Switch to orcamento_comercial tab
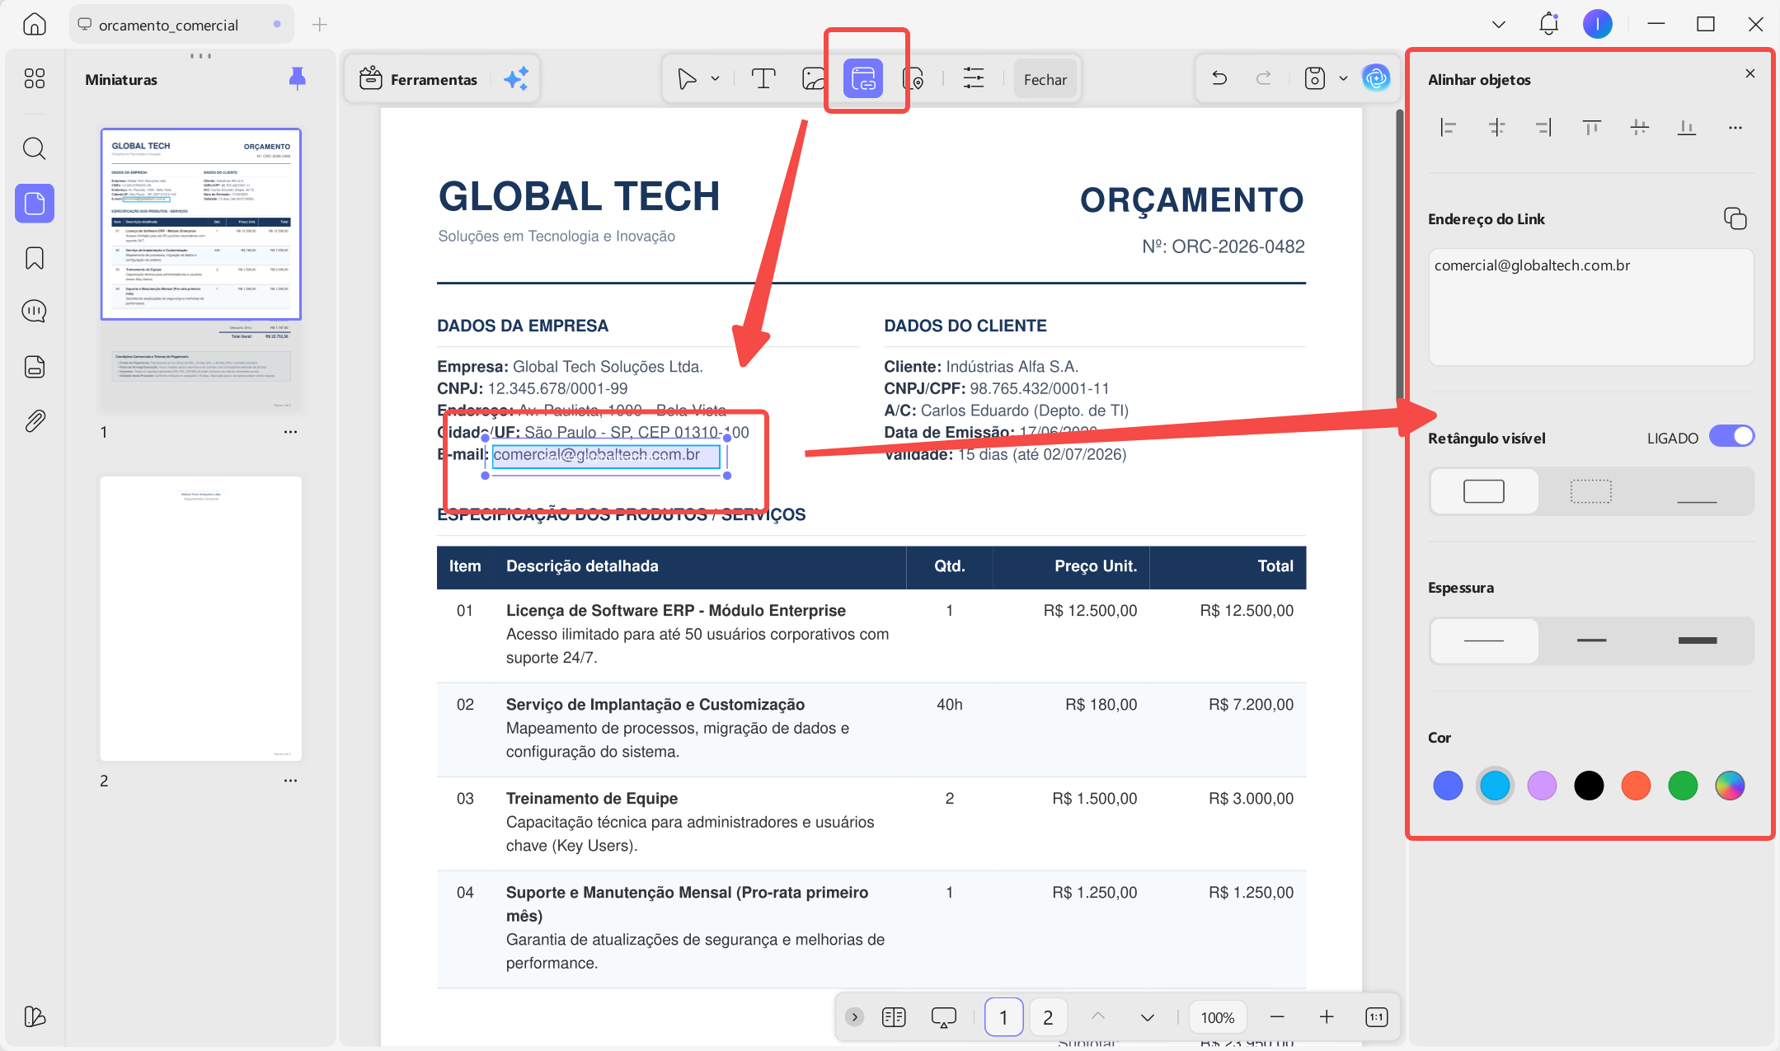This screenshot has width=1780, height=1051. [x=181, y=25]
